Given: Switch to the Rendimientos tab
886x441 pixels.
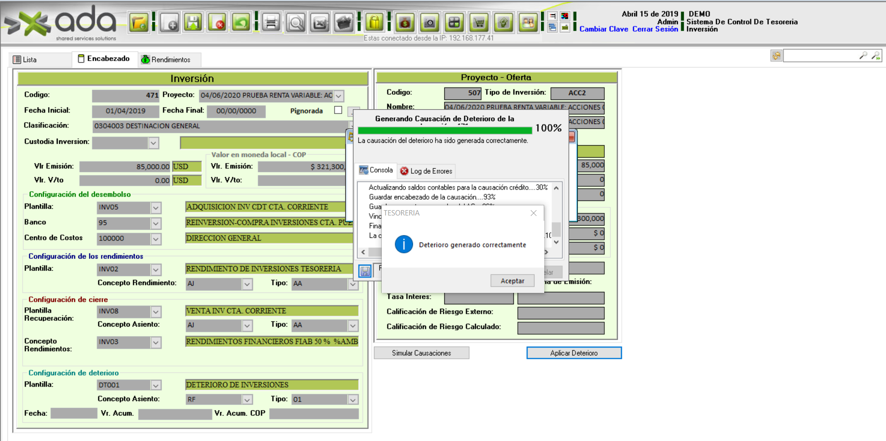Looking at the screenshot, I should coord(166,60).
